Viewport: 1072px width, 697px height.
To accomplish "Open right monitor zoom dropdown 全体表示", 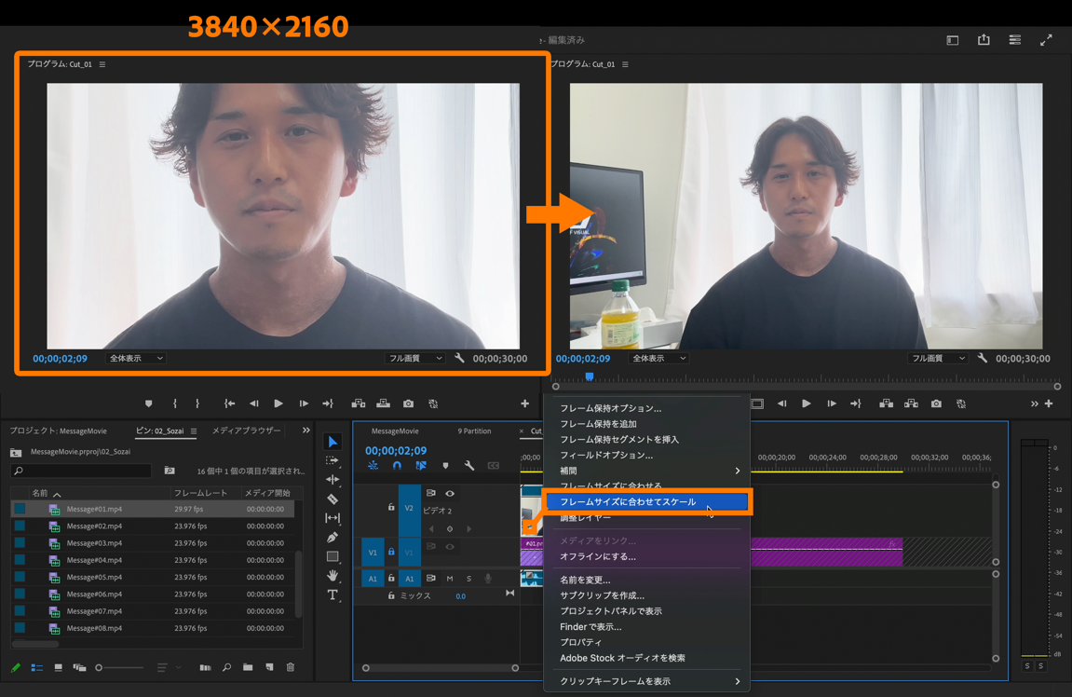I will click(658, 359).
